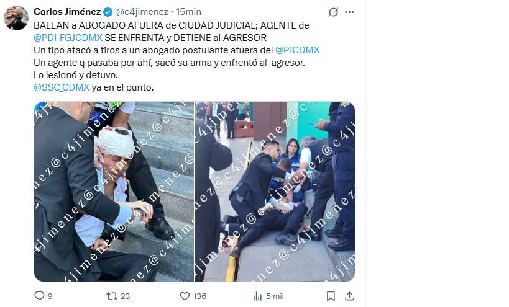The height and width of the screenshot is (307, 509).
Task: Click the reply speech bubble icon
Action: click(39, 296)
